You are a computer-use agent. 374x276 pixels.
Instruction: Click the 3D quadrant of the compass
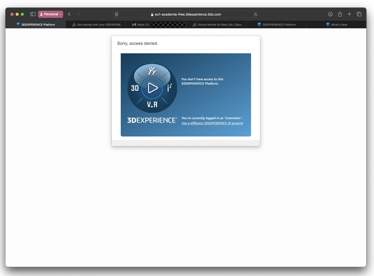(x=135, y=88)
